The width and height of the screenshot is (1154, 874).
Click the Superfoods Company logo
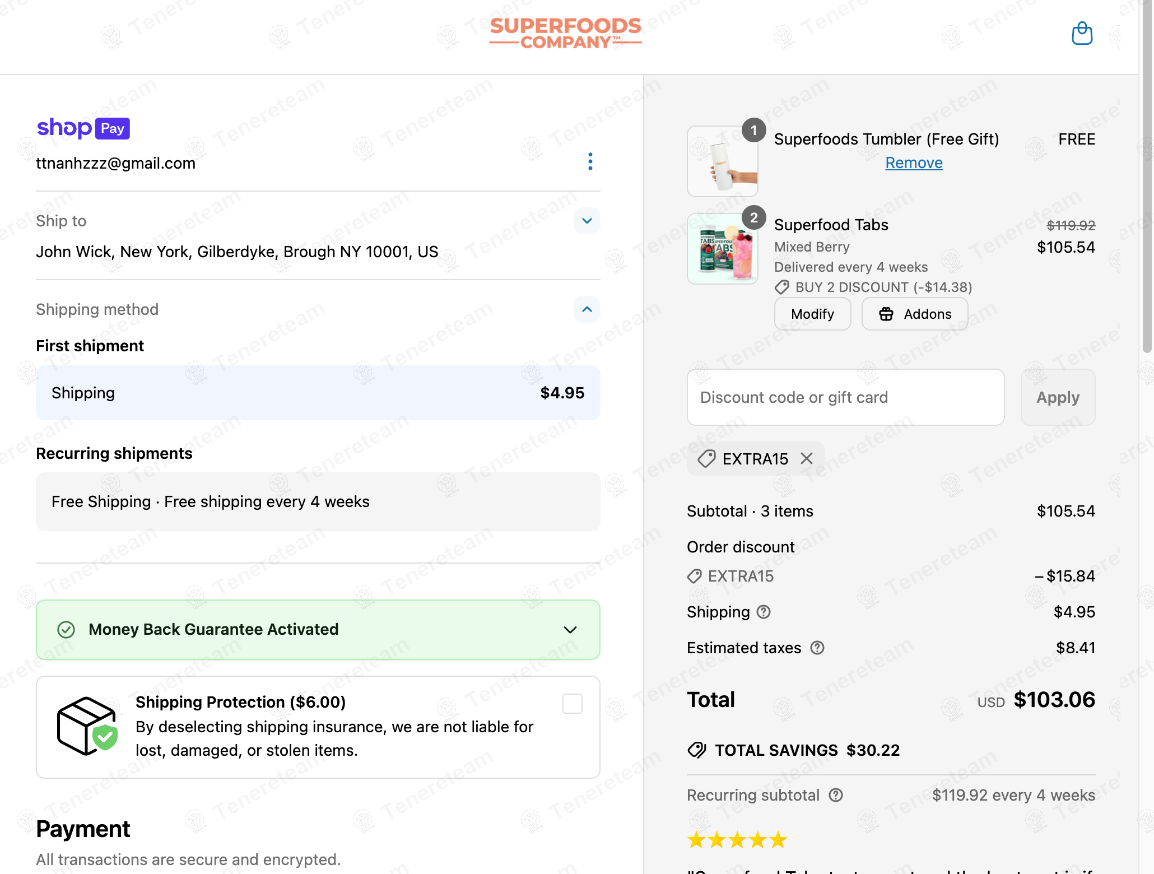[565, 33]
